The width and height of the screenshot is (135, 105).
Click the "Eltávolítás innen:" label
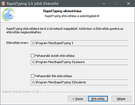tap(17, 43)
